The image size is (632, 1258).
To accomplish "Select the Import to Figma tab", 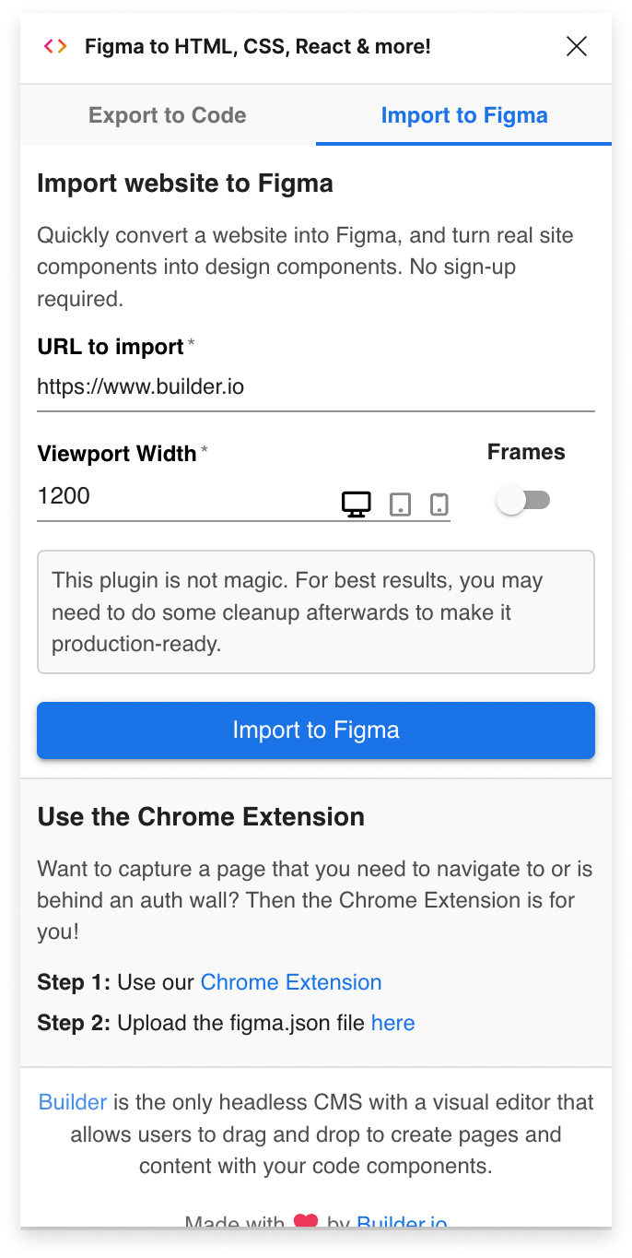I will coord(464,115).
